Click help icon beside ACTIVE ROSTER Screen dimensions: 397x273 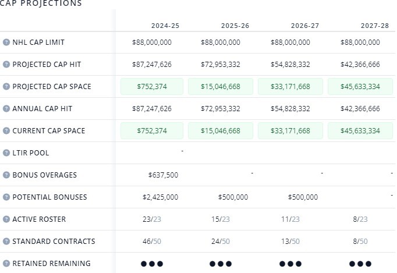[x=6, y=219]
